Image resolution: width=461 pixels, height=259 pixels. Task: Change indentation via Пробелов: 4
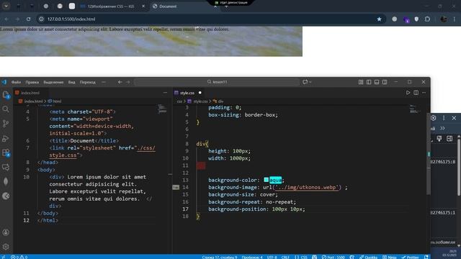[252, 257]
